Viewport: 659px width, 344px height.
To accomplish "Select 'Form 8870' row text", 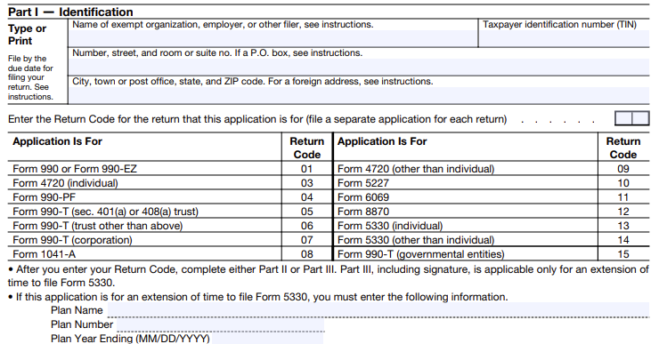I will pos(363,212).
